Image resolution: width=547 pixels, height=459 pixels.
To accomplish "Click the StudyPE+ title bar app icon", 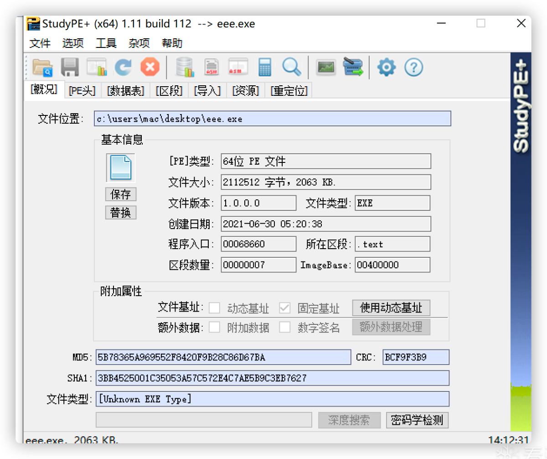I will tap(33, 23).
